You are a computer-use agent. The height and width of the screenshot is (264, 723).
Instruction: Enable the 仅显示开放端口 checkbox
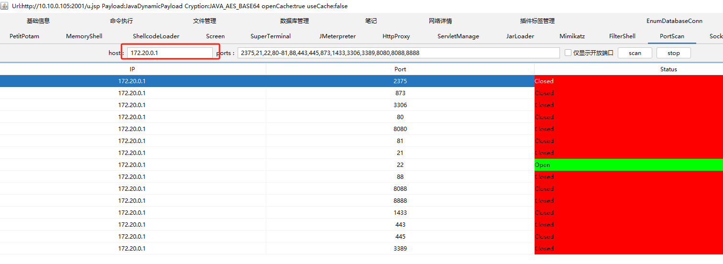pyautogui.click(x=568, y=53)
